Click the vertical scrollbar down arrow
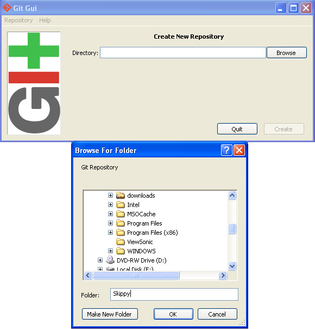 point(232,266)
